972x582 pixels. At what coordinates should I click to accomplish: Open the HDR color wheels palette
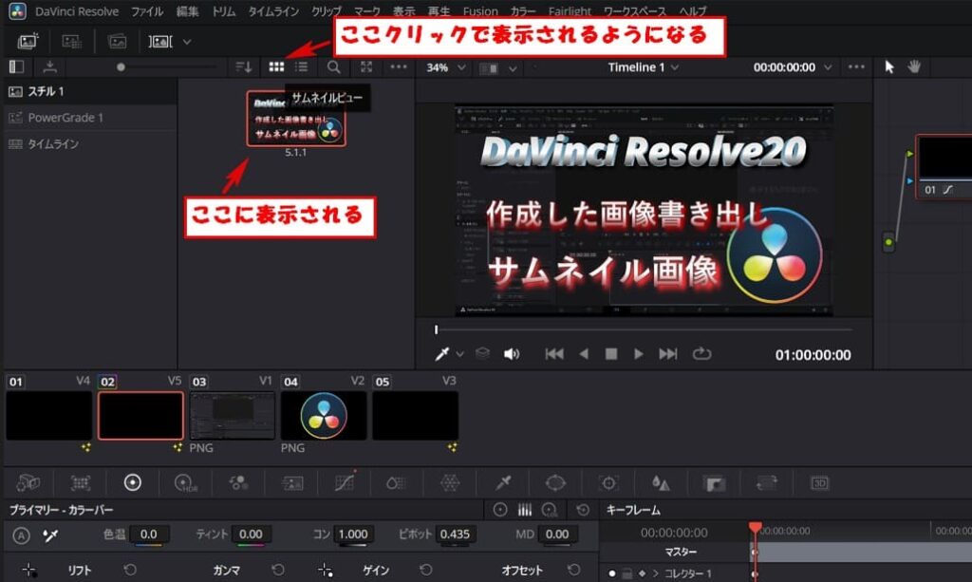(186, 483)
